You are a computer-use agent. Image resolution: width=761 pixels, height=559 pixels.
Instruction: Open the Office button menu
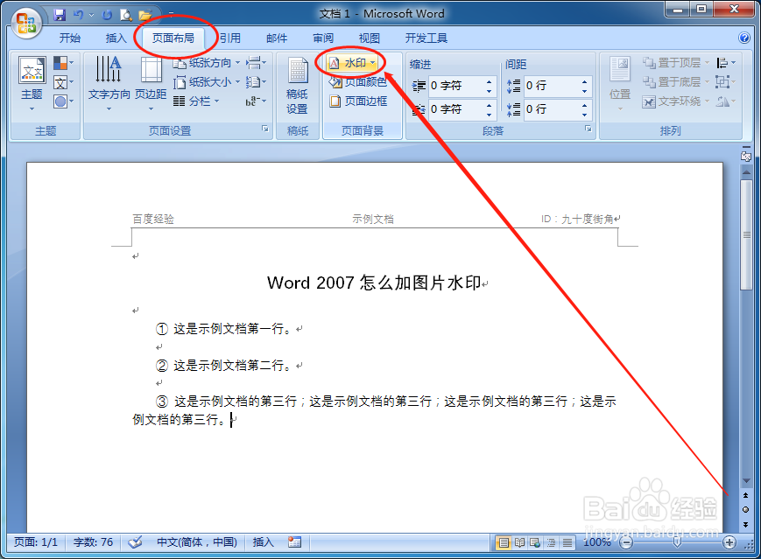[26, 22]
